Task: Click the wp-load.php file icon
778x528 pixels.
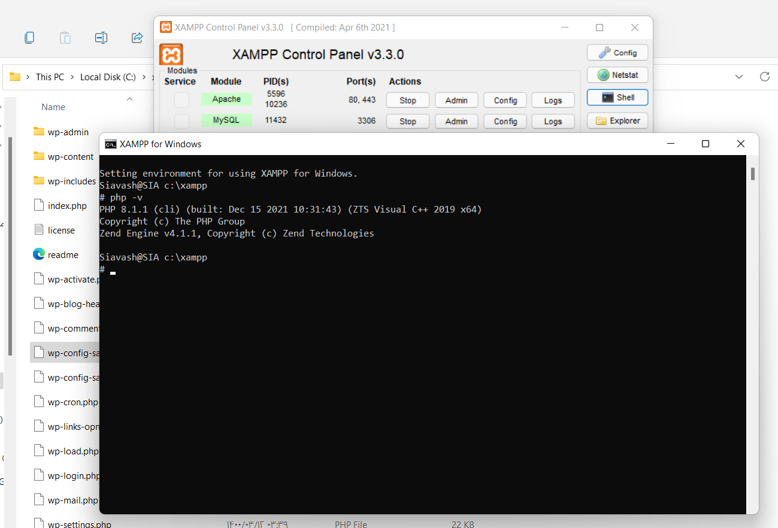Action: 39,451
